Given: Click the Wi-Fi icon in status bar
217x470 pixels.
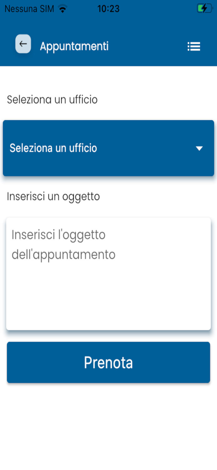Looking at the screenshot, I should [x=62, y=8].
